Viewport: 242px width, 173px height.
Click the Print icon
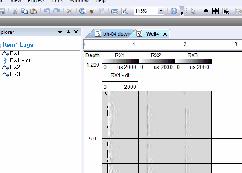tap(114, 11)
